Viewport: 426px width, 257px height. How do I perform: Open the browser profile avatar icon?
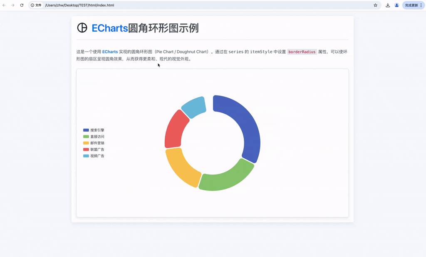coord(396,5)
